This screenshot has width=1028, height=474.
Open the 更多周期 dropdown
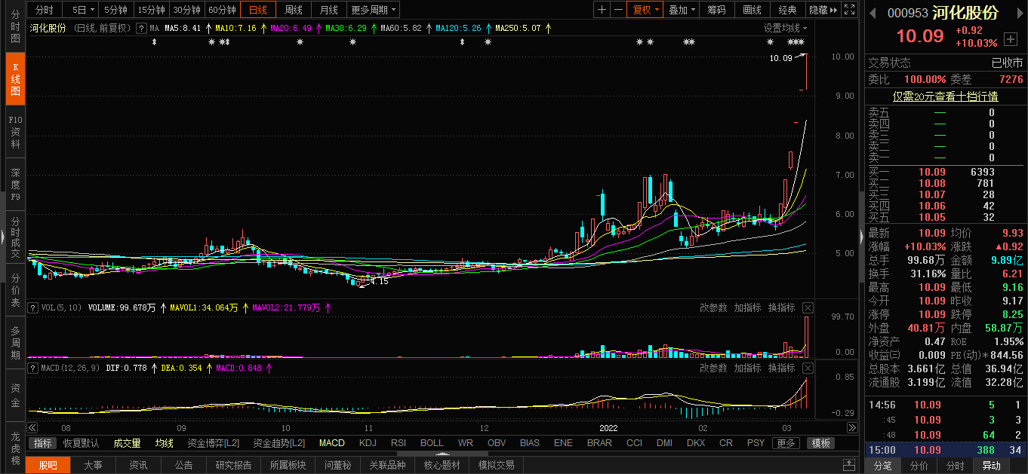[374, 10]
